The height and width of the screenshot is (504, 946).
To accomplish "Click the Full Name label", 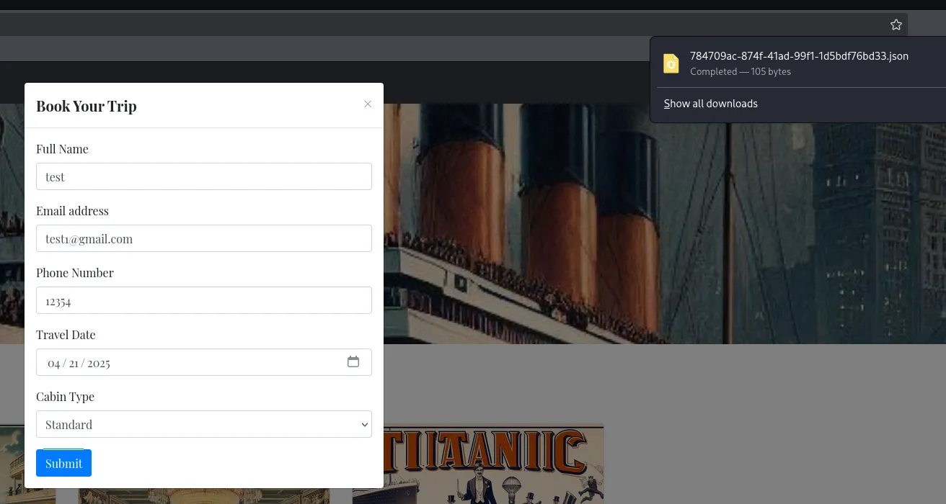I will tap(62, 149).
